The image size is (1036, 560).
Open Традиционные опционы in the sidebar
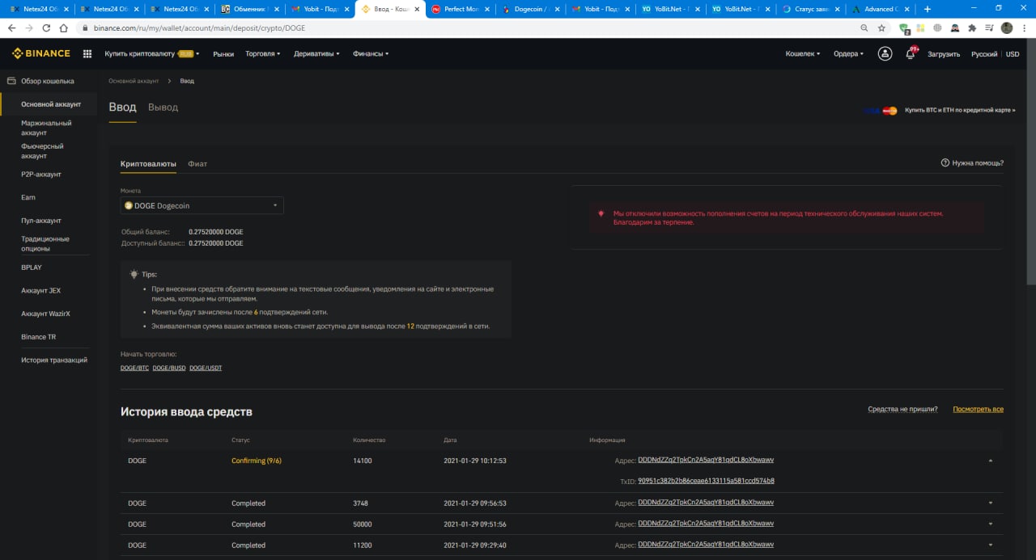[x=45, y=244]
